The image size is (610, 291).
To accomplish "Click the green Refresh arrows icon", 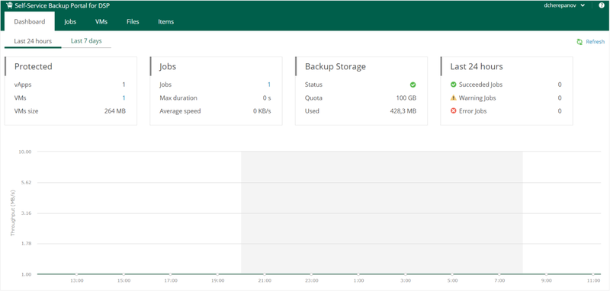I will coord(579,42).
